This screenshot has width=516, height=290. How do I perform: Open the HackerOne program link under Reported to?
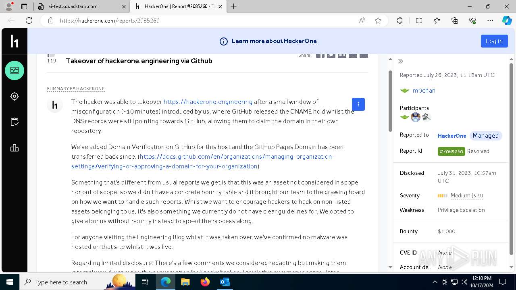[x=452, y=136]
